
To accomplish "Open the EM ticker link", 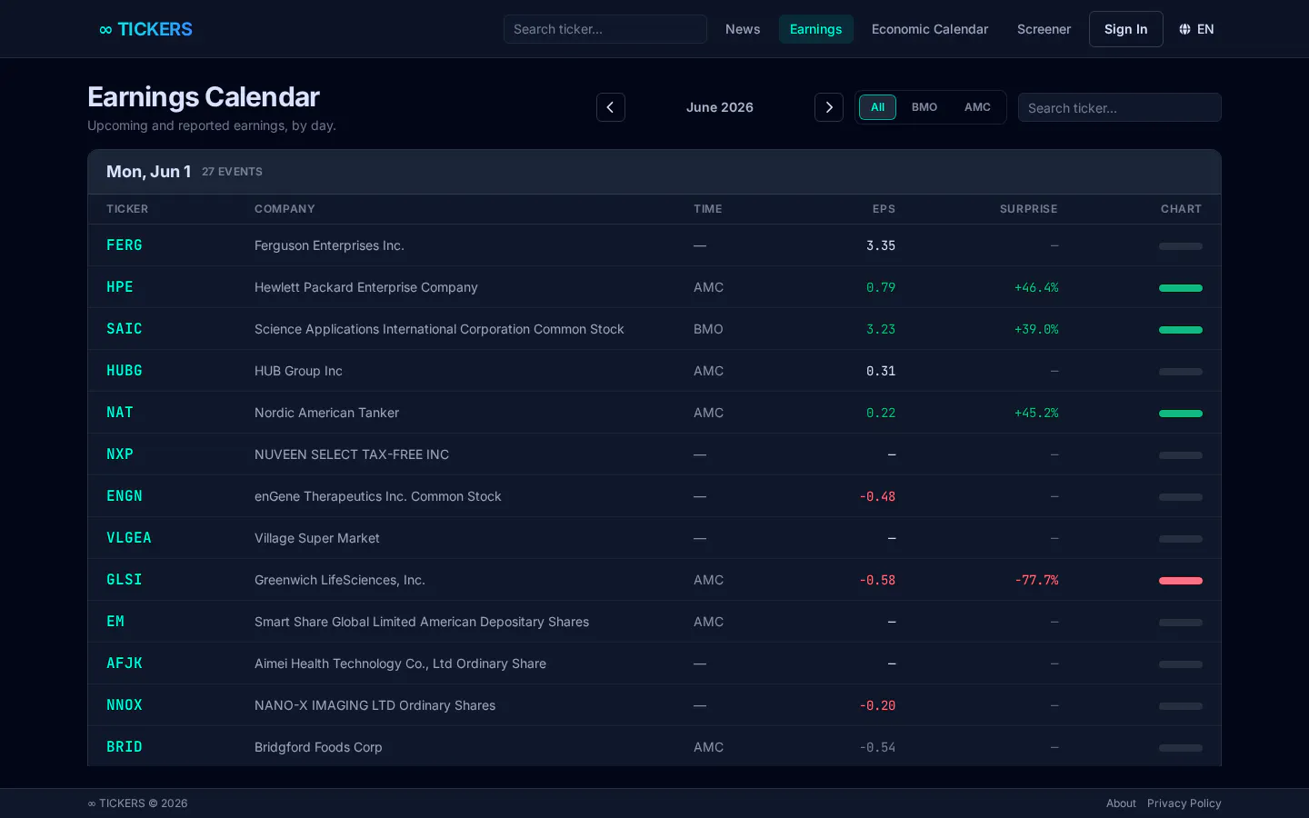I will [x=115, y=622].
